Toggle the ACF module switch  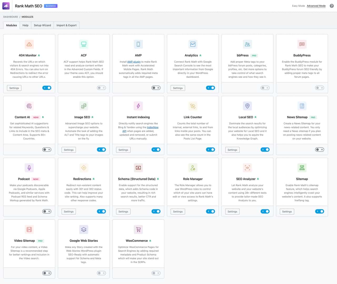pos(101,88)
